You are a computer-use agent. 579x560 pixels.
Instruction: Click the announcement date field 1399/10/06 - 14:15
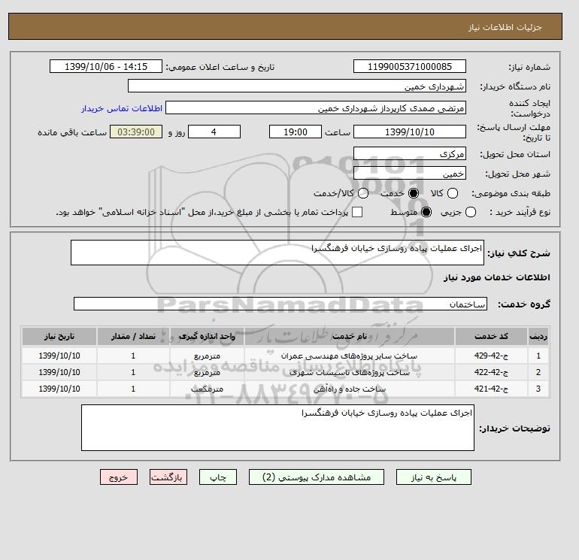[x=106, y=66]
